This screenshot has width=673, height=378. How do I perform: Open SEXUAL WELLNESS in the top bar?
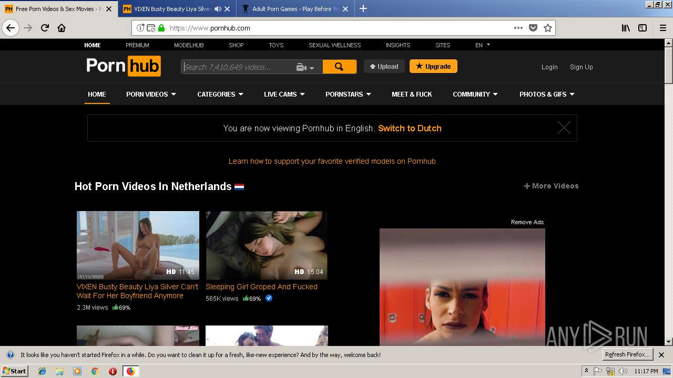[334, 45]
